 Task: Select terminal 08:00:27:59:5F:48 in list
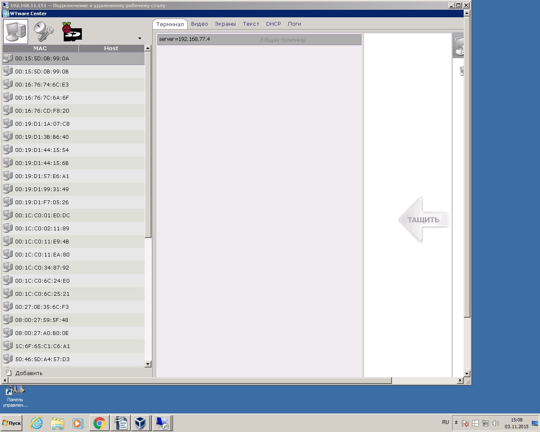pyautogui.click(x=42, y=320)
